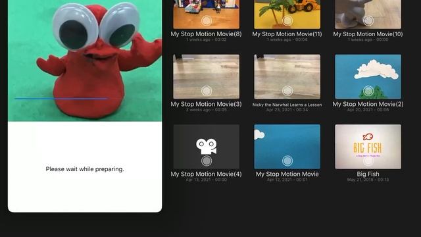This screenshot has height=237, width=421.
Task: Click the title "My Stop Motion Movie(11)"
Action: [x=287, y=34]
